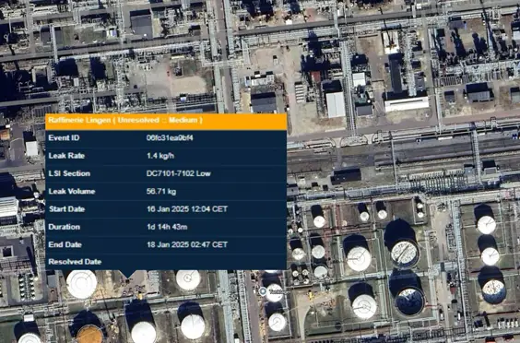Click the Raffinerie Lingen popup header
Image resolution: width=520 pixels, height=343 pixels.
[166, 122]
